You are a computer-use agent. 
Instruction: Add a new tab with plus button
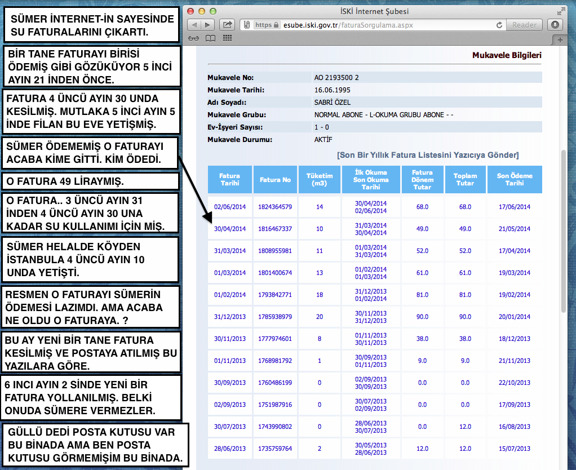point(560,39)
